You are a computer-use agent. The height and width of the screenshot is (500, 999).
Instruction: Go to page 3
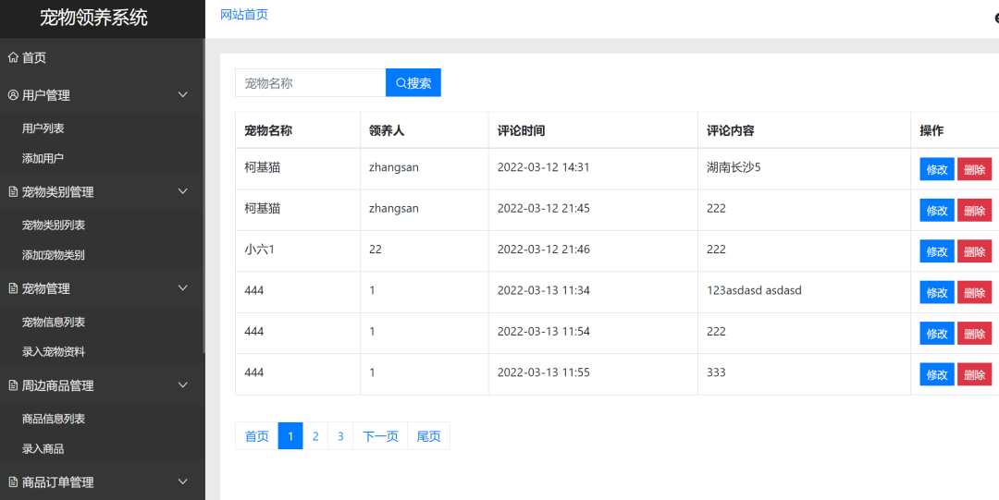tap(340, 435)
